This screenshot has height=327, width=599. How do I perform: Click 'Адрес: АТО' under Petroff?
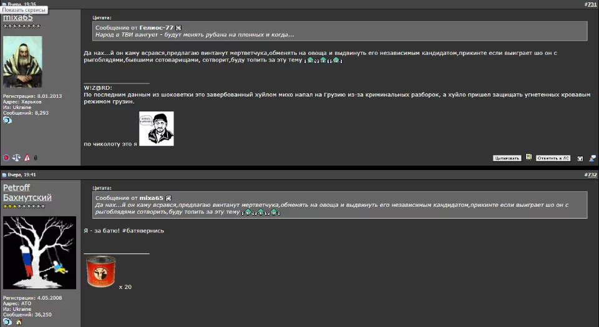click(x=17, y=304)
